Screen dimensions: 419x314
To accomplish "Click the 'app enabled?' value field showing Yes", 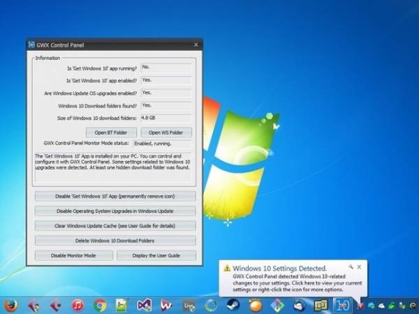I will pyautogui.click(x=166, y=80).
